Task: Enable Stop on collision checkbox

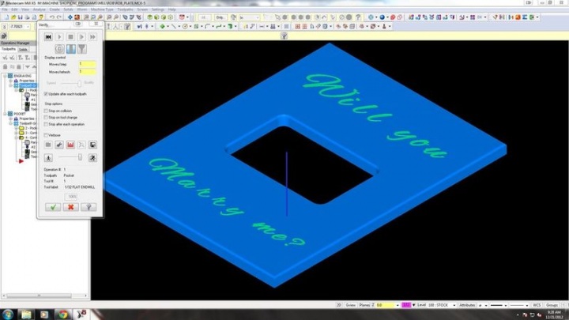Action: point(47,111)
